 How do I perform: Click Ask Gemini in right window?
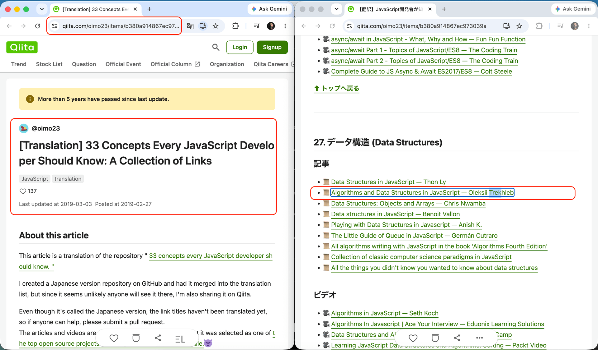click(573, 9)
